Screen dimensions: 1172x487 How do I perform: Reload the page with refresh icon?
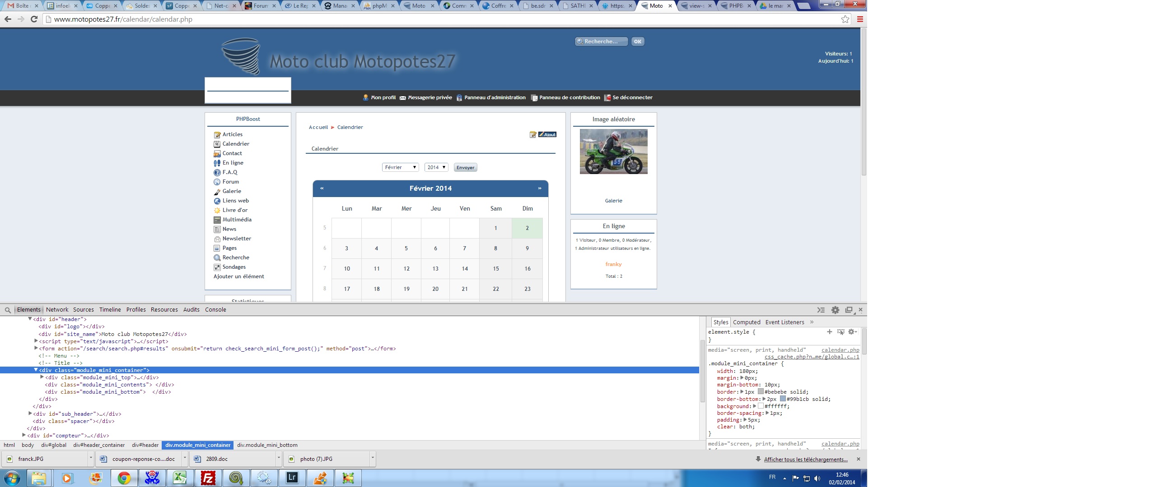(34, 19)
